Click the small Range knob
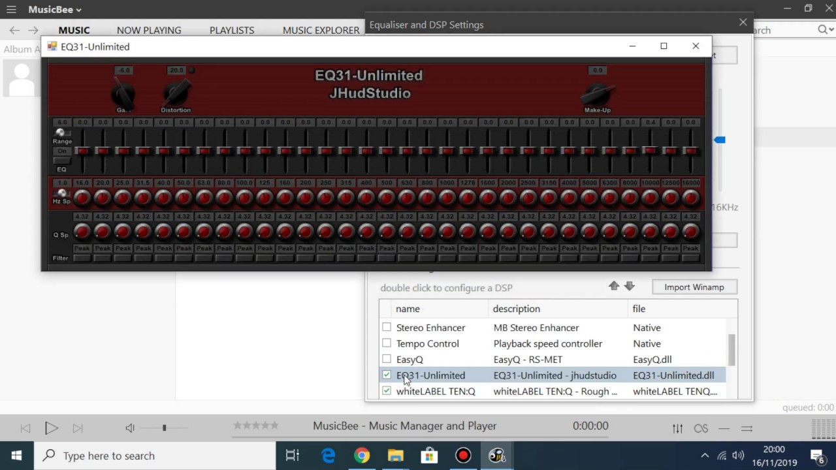The width and height of the screenshot is (836, 470). [60, 133]
